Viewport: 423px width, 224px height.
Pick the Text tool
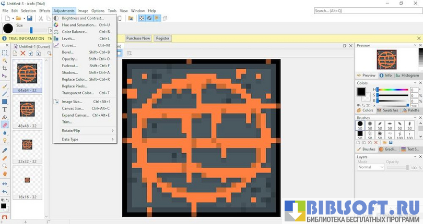pos(5,109)
